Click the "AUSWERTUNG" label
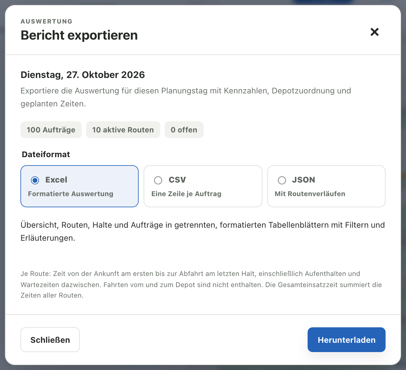Viewport: 406px width, 370px height. (x=47, y=21)
